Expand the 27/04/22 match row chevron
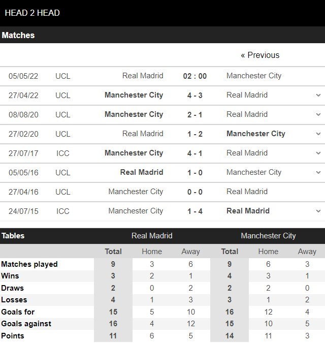This screenshot has width=325, height=343. coord(318,95)
